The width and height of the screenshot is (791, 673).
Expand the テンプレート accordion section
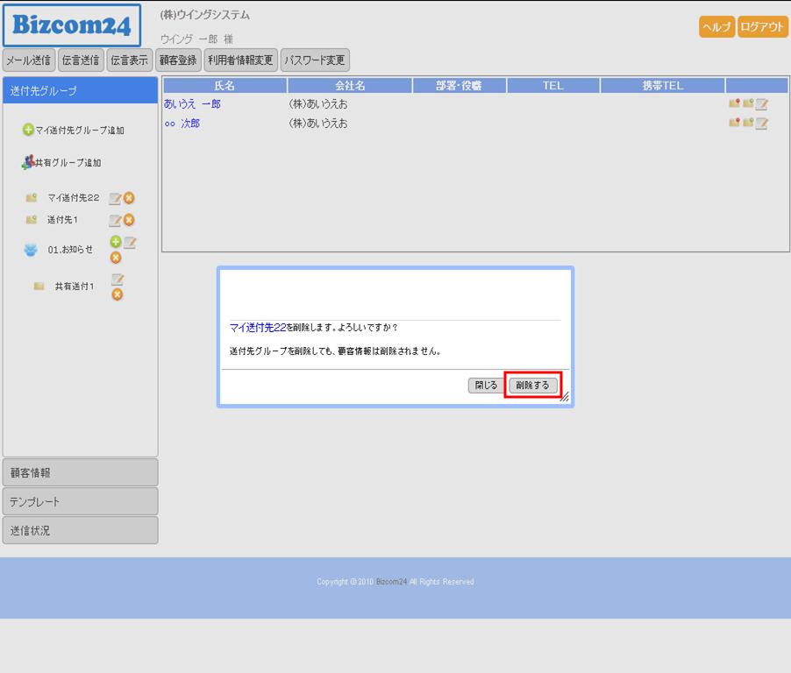[80, 501]
